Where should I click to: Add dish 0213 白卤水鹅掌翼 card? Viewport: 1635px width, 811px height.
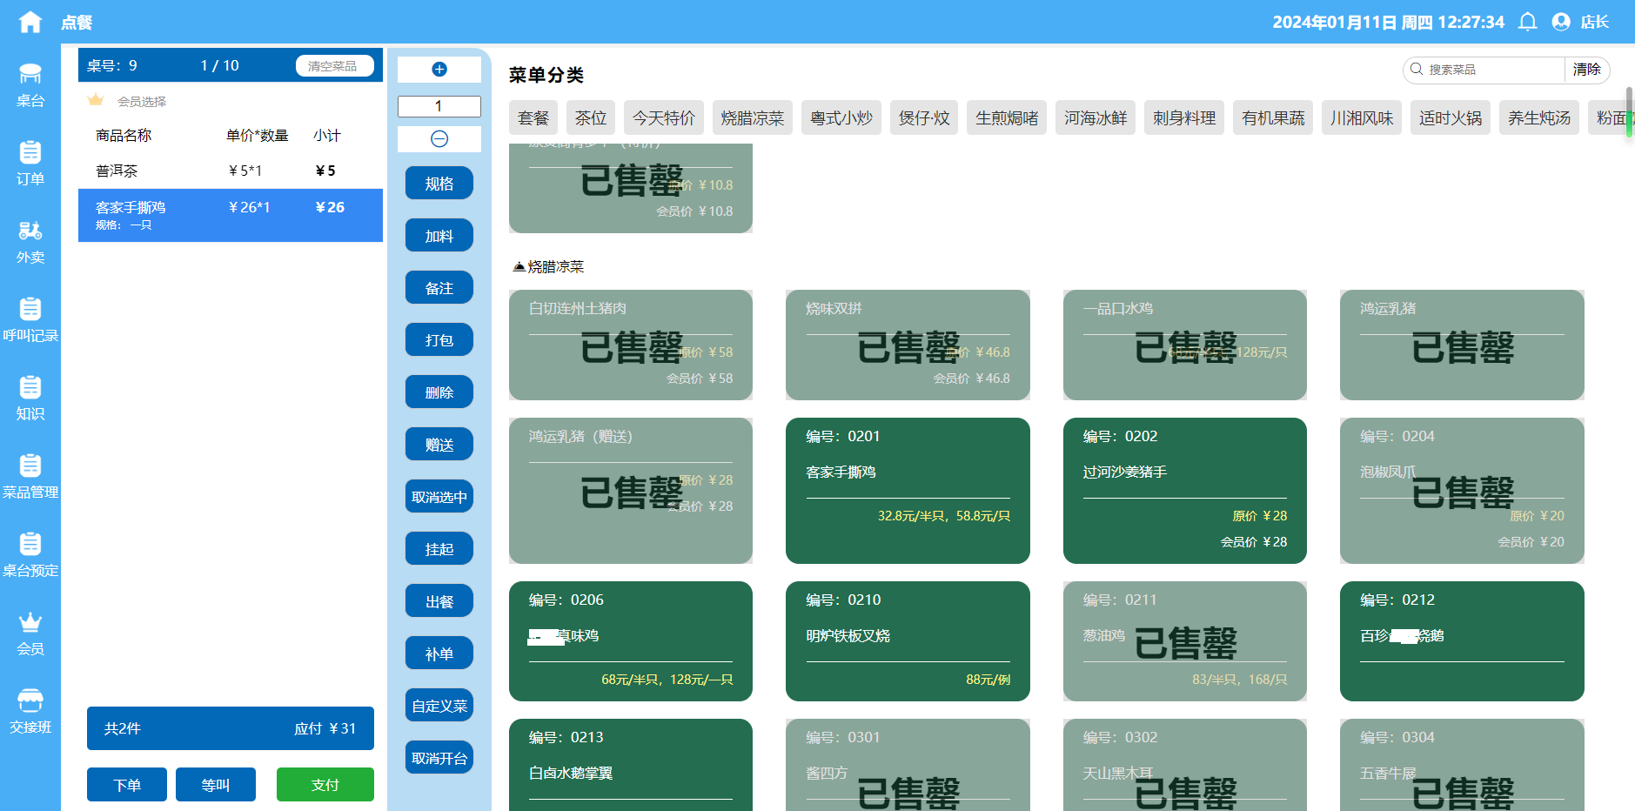(x=631, y=765)
